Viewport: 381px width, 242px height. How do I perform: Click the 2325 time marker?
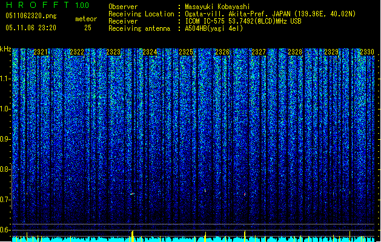click(186, 52)
